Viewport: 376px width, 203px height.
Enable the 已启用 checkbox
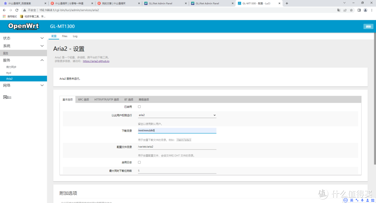pos(139,107)
